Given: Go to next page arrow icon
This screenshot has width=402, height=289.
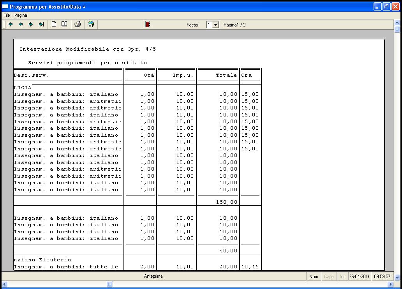Looking at the screenshot, I should tap(31, 25).
